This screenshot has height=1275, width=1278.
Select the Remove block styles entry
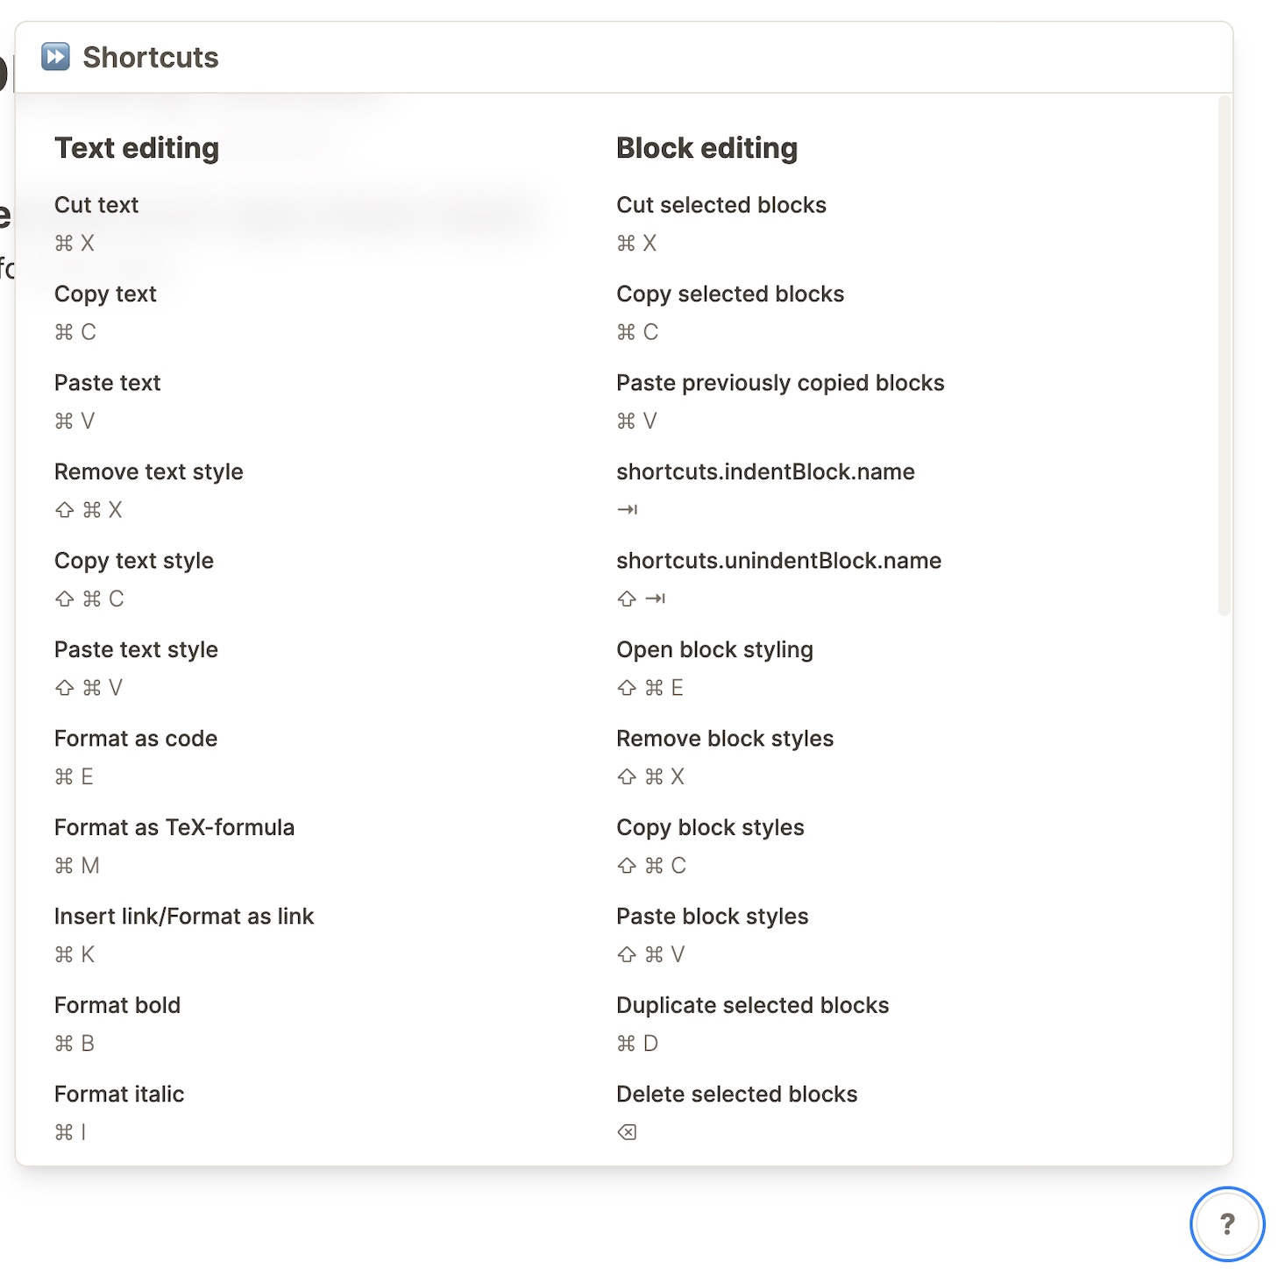tap(725, 739)
